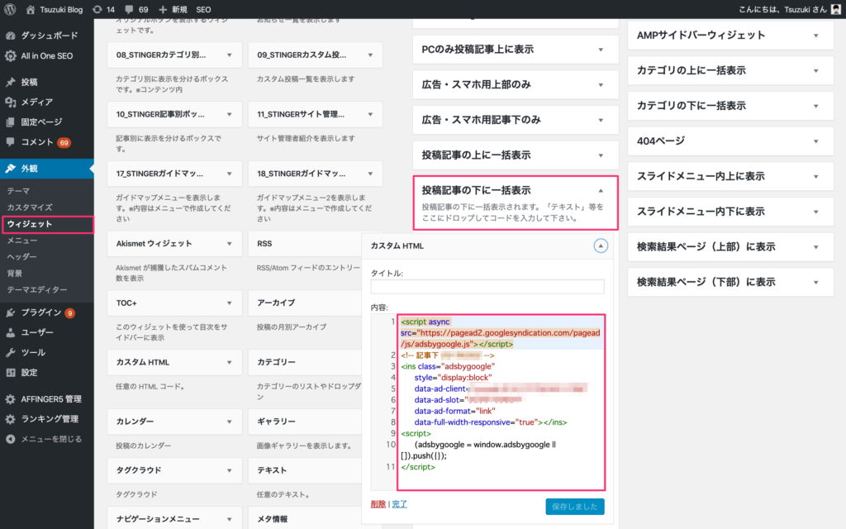This screenshot has height=529, width=846.
Task: Expand the 404ページ widget area
Action: tap(815, 141)
